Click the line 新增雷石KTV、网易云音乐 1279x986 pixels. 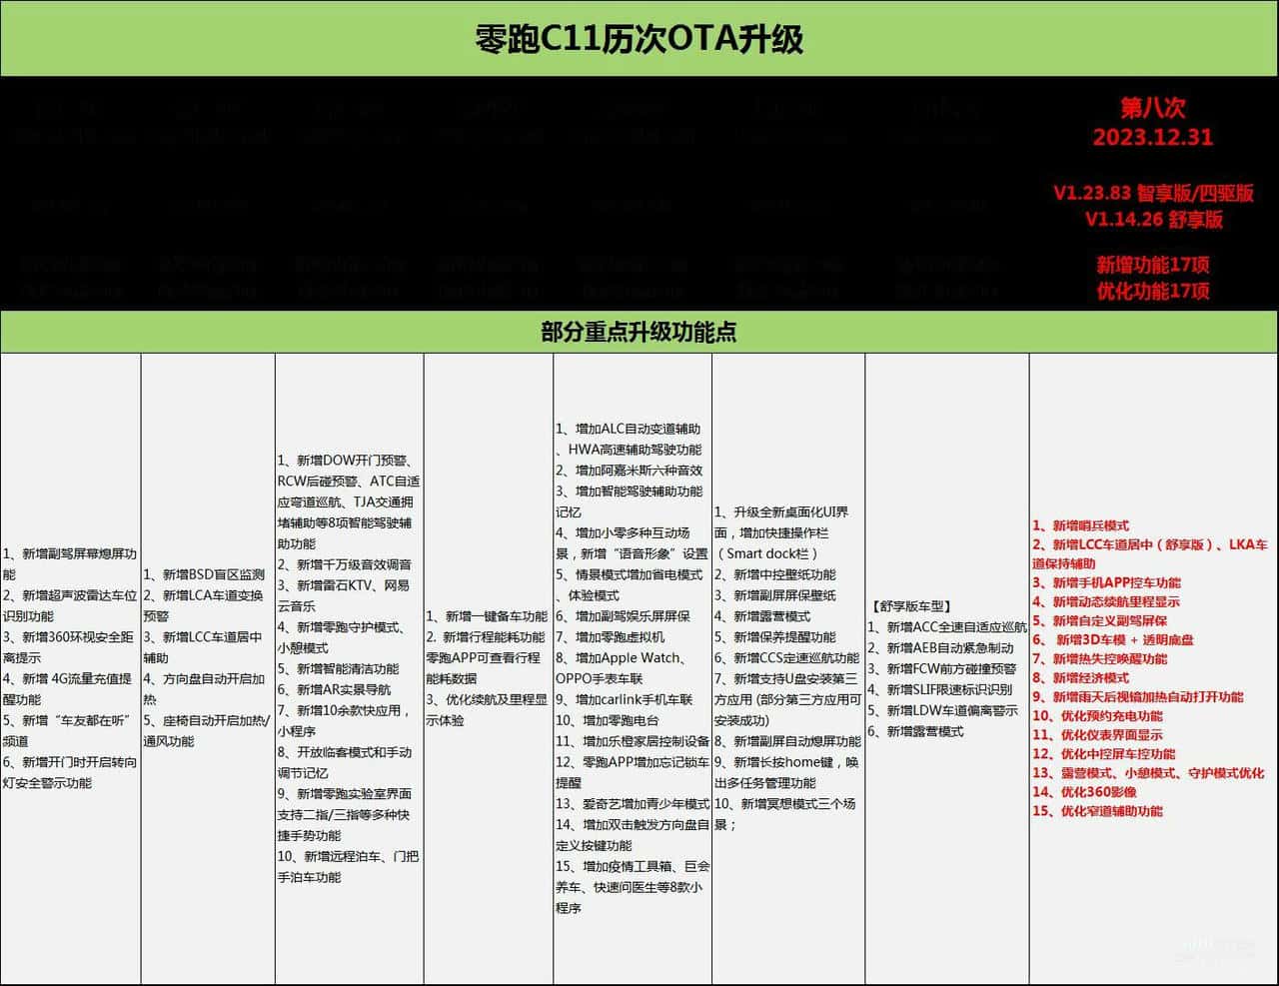(x=345, y=595)
